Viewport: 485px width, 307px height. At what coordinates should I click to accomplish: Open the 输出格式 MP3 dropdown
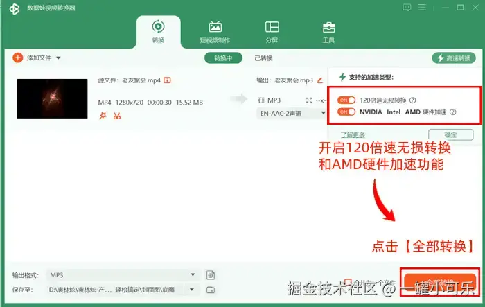[123, 275]
